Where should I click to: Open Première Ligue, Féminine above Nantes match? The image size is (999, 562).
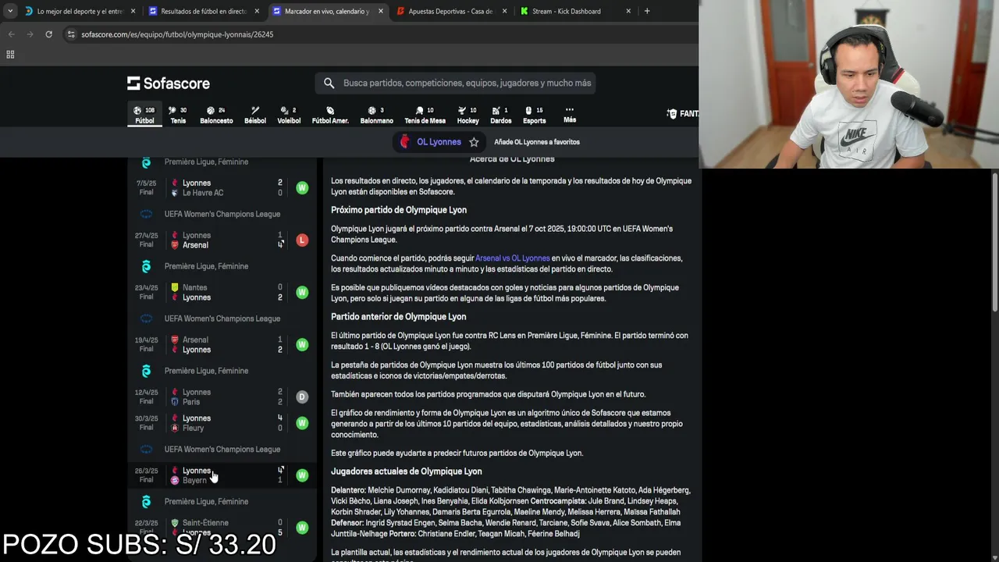(x=206, y=266)
